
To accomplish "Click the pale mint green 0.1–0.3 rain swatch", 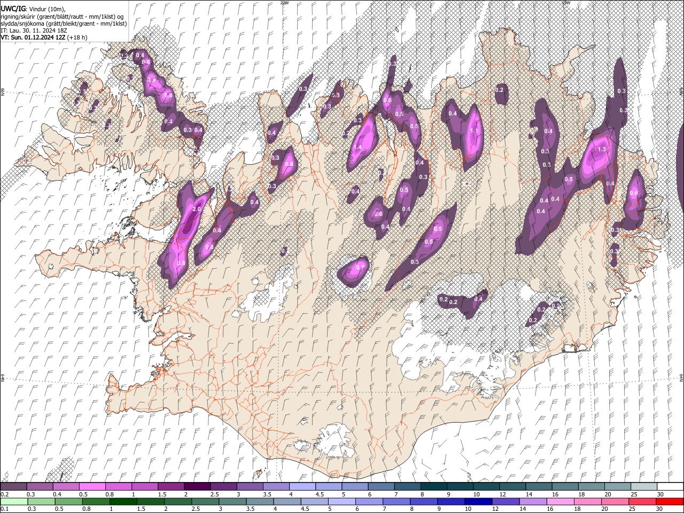I will coord(14,501).
